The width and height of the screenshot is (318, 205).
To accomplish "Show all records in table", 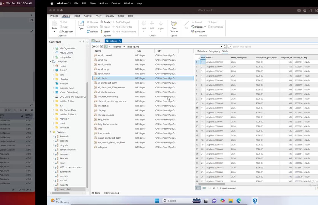I will tap(198, 188).
